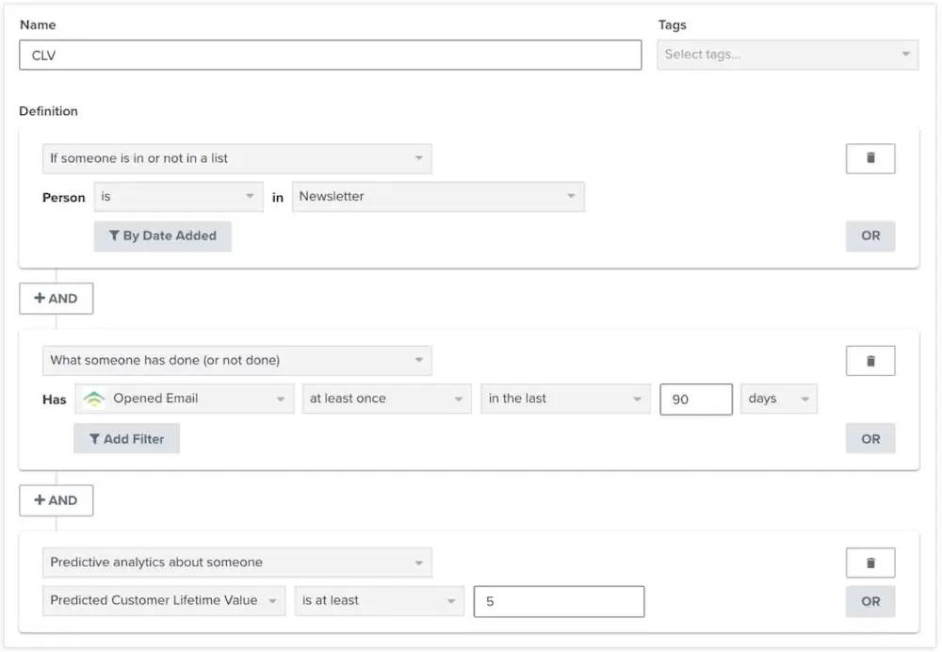942x652 pixels.
Task: Open the 'days' unit dropdown
Action: click(x=778, y=399)
